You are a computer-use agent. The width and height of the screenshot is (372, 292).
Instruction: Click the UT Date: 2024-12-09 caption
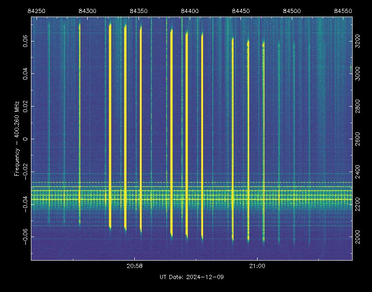(x=192, y=277)
